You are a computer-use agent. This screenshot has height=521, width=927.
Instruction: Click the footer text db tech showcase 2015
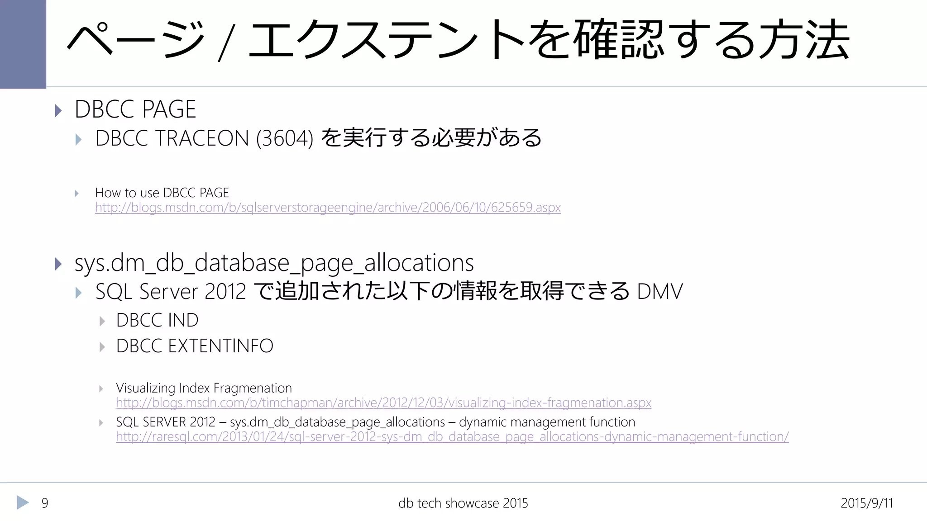[x=463, y=503]
